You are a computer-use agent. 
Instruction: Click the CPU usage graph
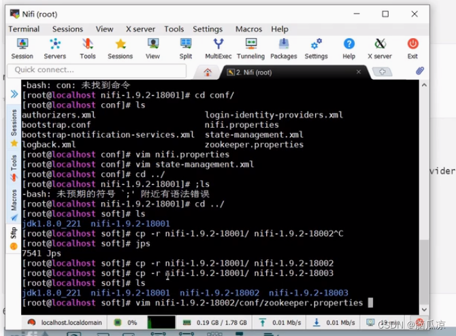[161, 322]
